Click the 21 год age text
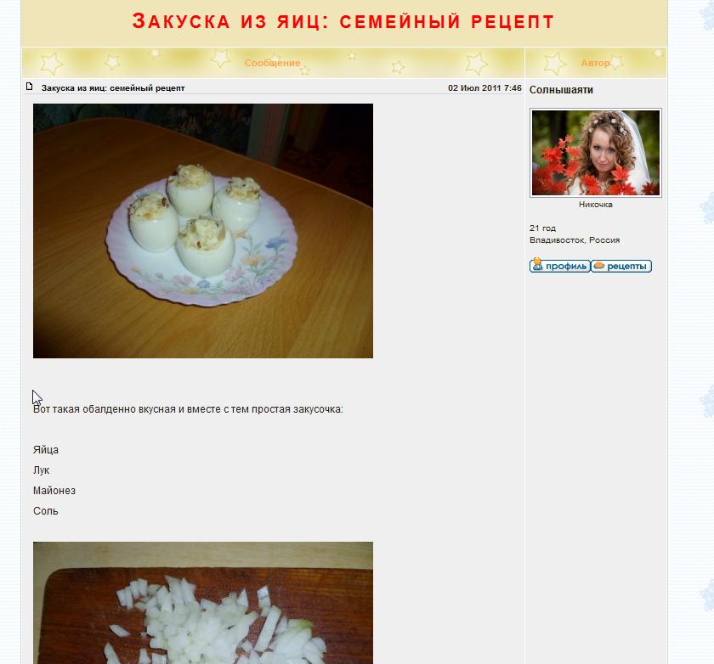Screen dimensions: 714x664 click(542, 228)
